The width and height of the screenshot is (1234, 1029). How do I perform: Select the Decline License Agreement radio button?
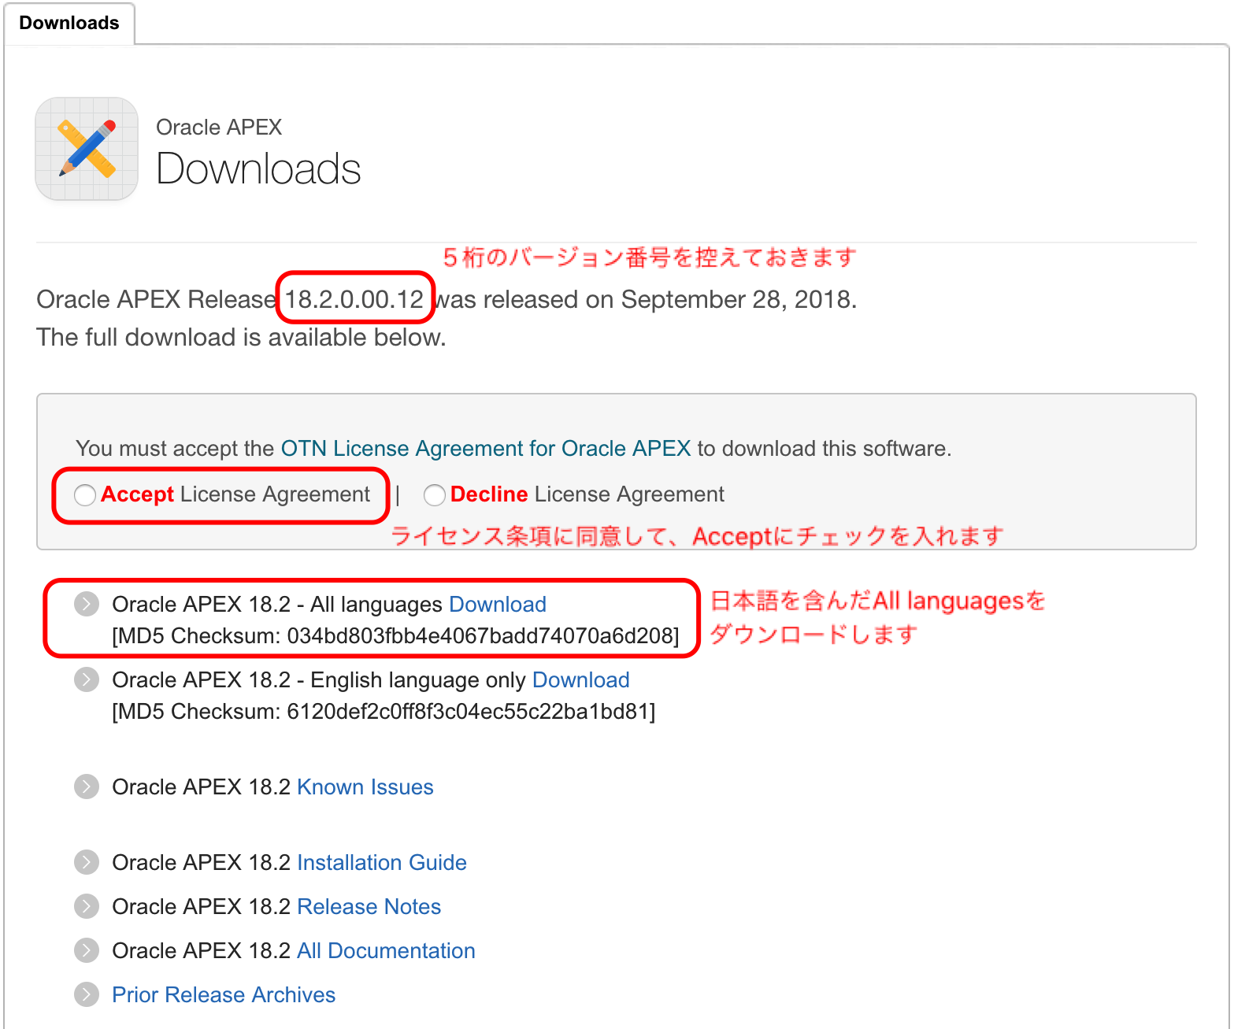point(435,495)
